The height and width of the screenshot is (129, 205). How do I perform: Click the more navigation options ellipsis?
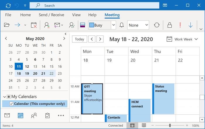click(61, 116)
